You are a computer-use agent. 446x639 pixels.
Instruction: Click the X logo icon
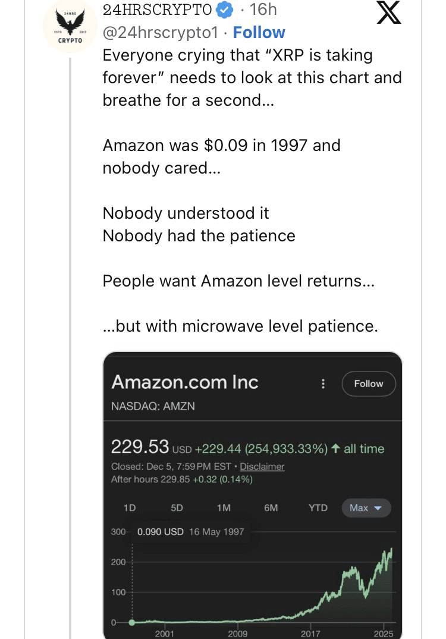click(390, 13)
